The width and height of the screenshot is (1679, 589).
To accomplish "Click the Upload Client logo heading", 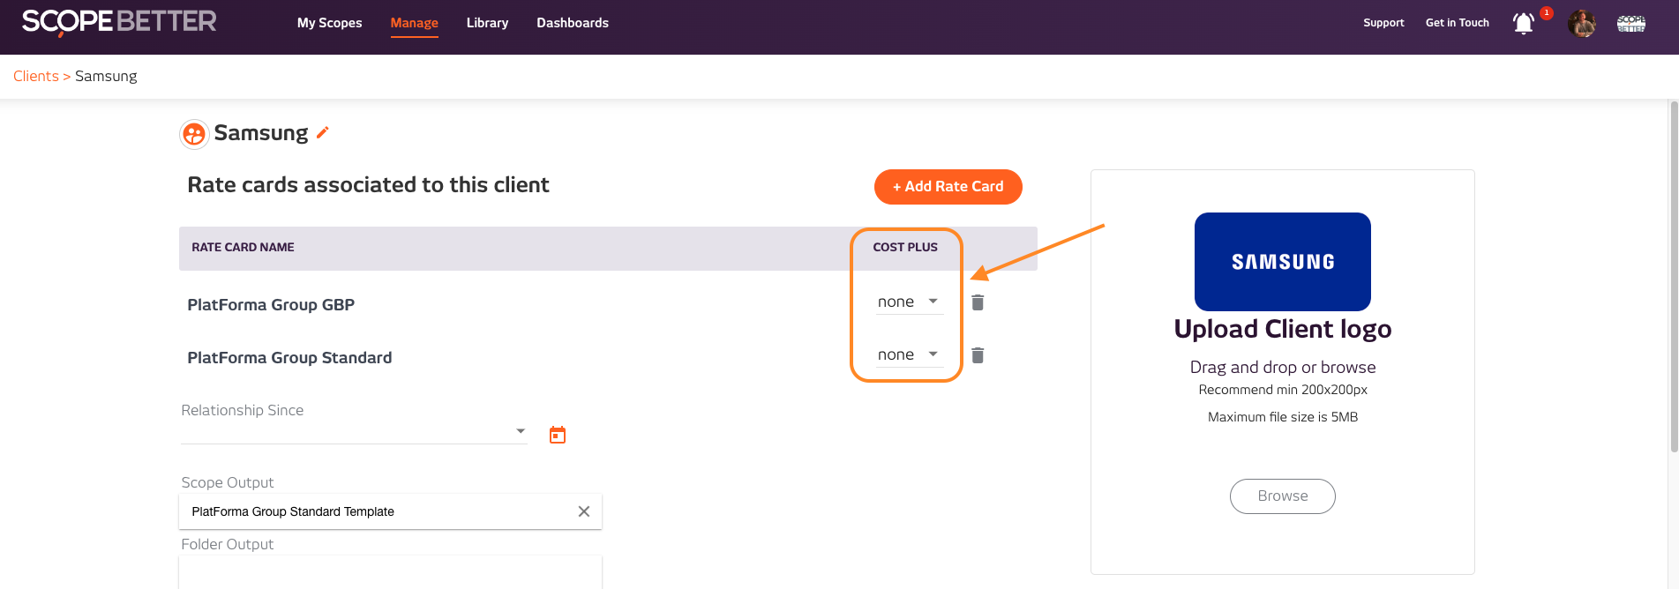I will click(x=1282, y=329).
